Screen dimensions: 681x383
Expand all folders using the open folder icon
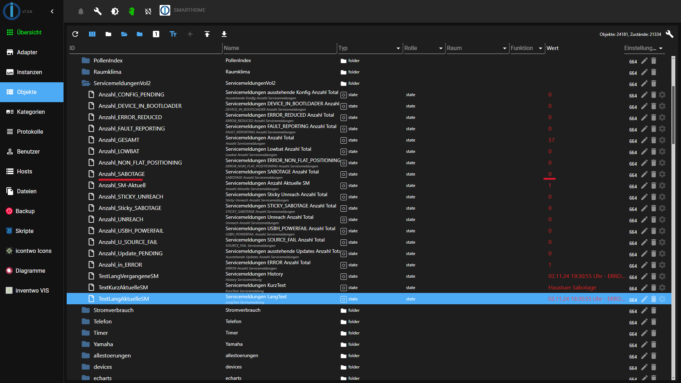click(x=124, y=34)
